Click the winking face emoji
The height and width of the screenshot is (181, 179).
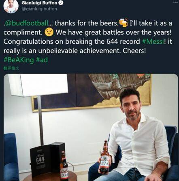[x=49, y=32]
